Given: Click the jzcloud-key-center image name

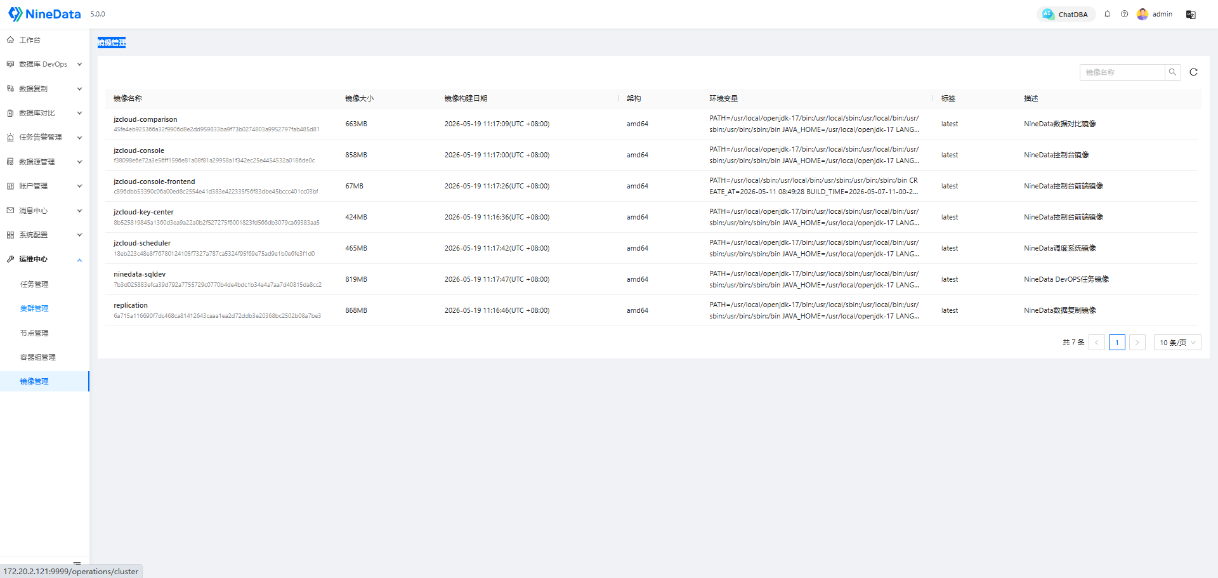Looking at the screenshot, I should point(143,212).
